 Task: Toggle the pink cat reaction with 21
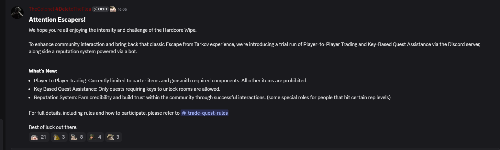pos(39,137)
